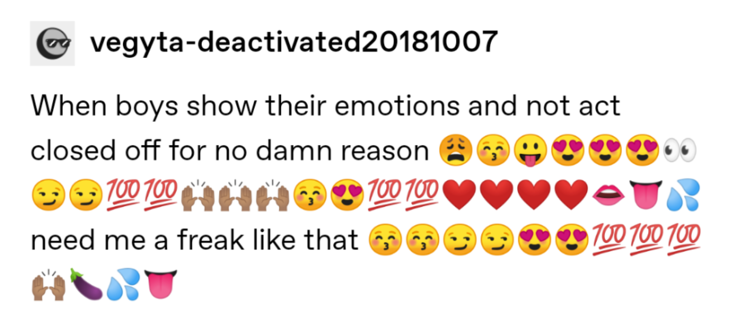Click the text "need me a freak like that"

pos(194,240)
